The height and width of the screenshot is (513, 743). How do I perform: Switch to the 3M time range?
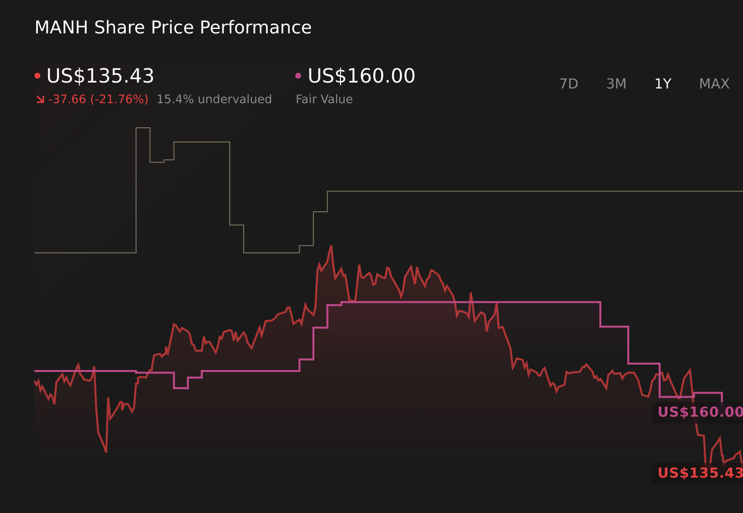616,84
